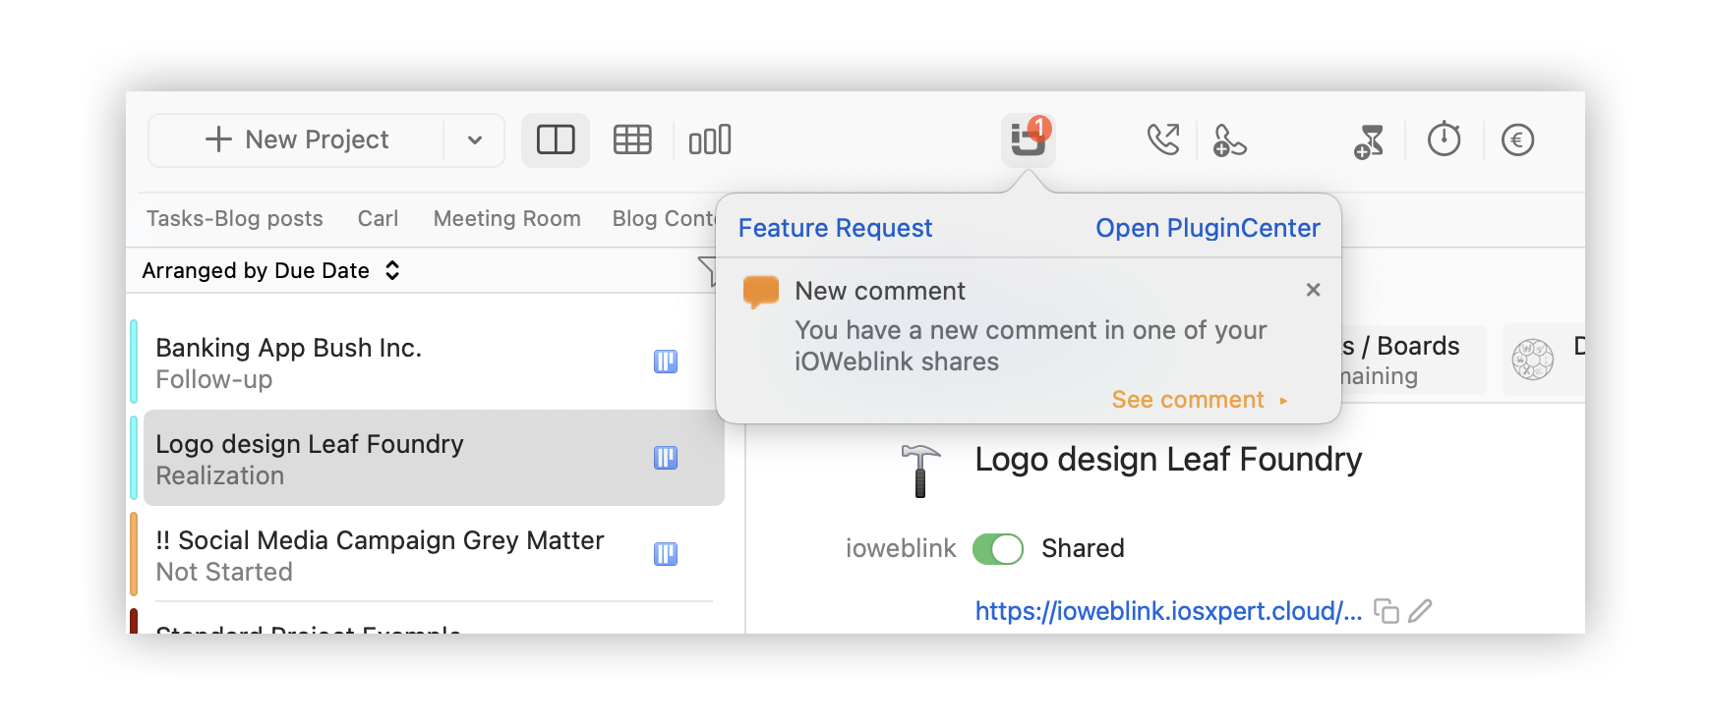Image resolution: width=1711 pixels, height=725 pixels.
Task: Click the Logo design Leaf Foundry title
Action: point(1168,459)
